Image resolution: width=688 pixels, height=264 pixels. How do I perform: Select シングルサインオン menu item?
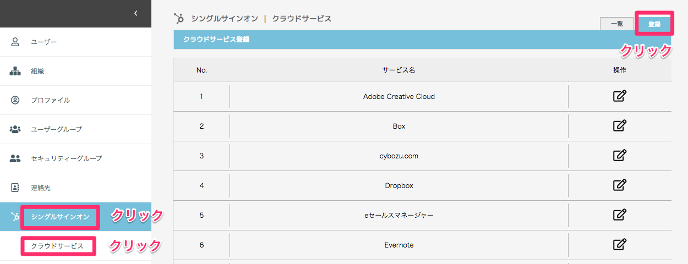[60, 217]
